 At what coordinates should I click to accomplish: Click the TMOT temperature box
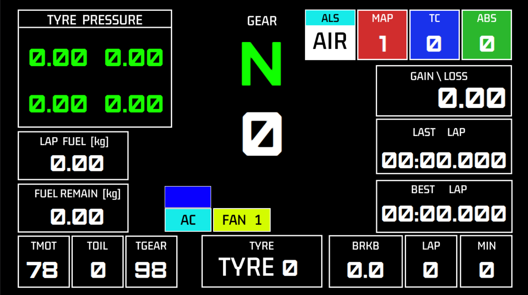tap(44, 262)
